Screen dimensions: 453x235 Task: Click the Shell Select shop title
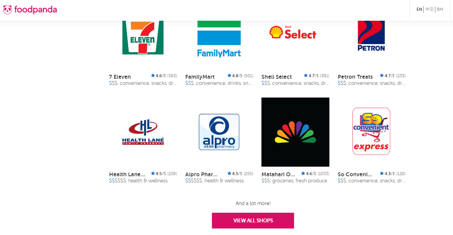(x=276, y=77)
